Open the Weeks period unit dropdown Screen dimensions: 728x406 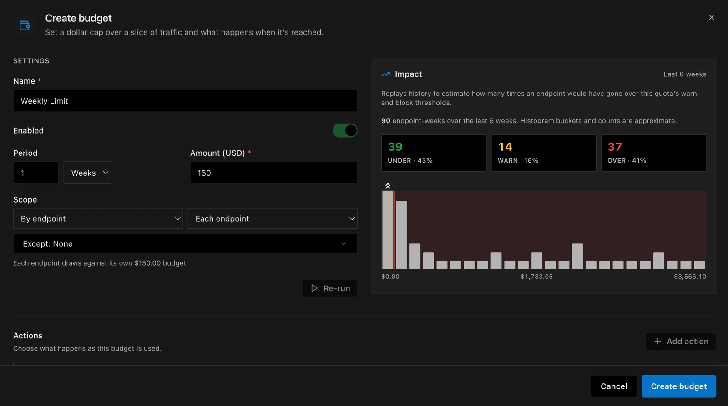pyautogui.click(x=87, y=173)
